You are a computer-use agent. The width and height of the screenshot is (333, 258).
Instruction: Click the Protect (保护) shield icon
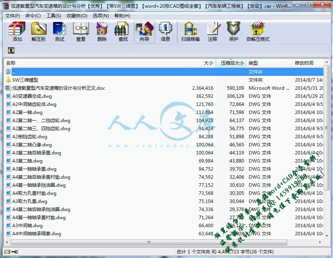click(x=233, y=32)
